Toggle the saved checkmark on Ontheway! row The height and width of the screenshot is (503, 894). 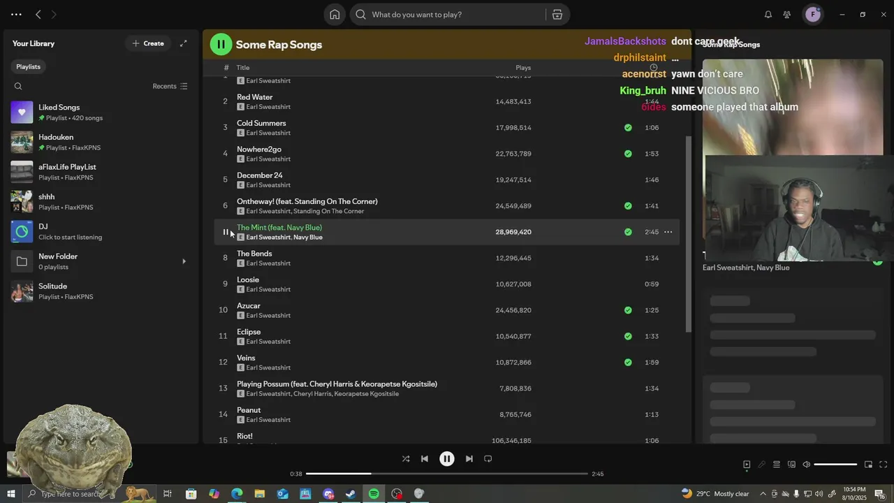[x=628, y=206]
